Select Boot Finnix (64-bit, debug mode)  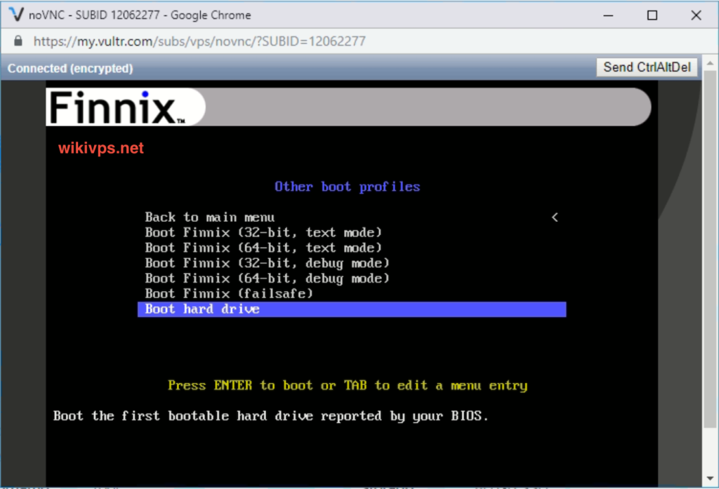point(267,278)
